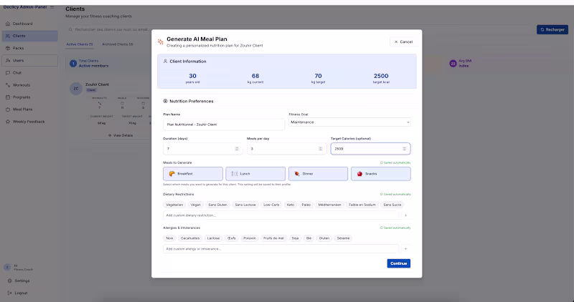574x302 pixels.
Task: Click the Recharger button
Action: [x=552, y=29]
